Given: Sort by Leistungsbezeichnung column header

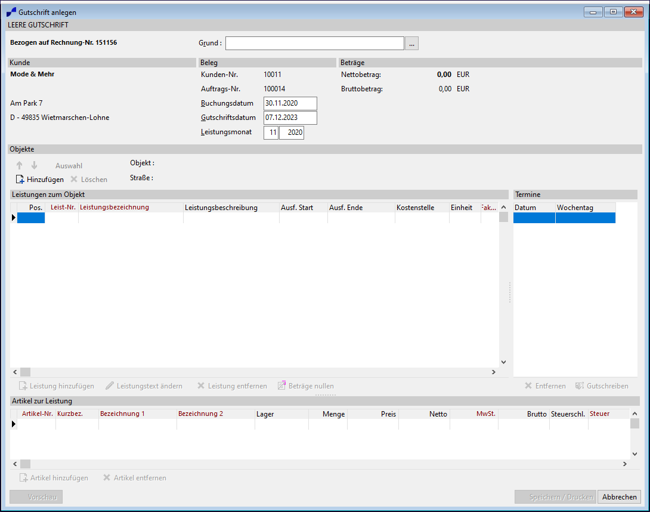Looking at the screenshot, I should coord(131,208).
